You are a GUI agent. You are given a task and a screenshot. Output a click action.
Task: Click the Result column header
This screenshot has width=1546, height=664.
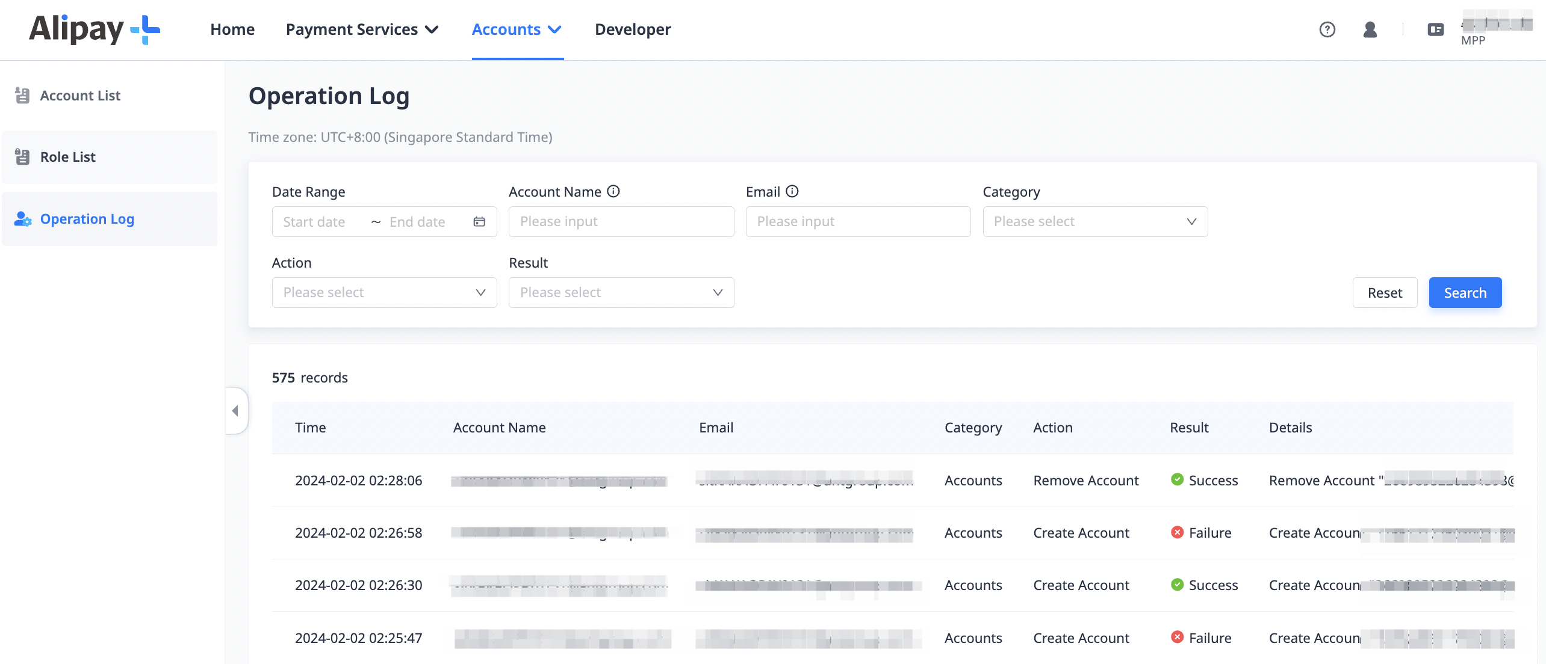click(1189, 428)
